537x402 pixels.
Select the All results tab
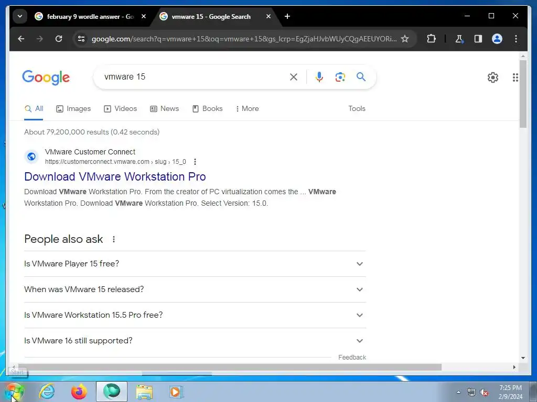click(34, 109)
